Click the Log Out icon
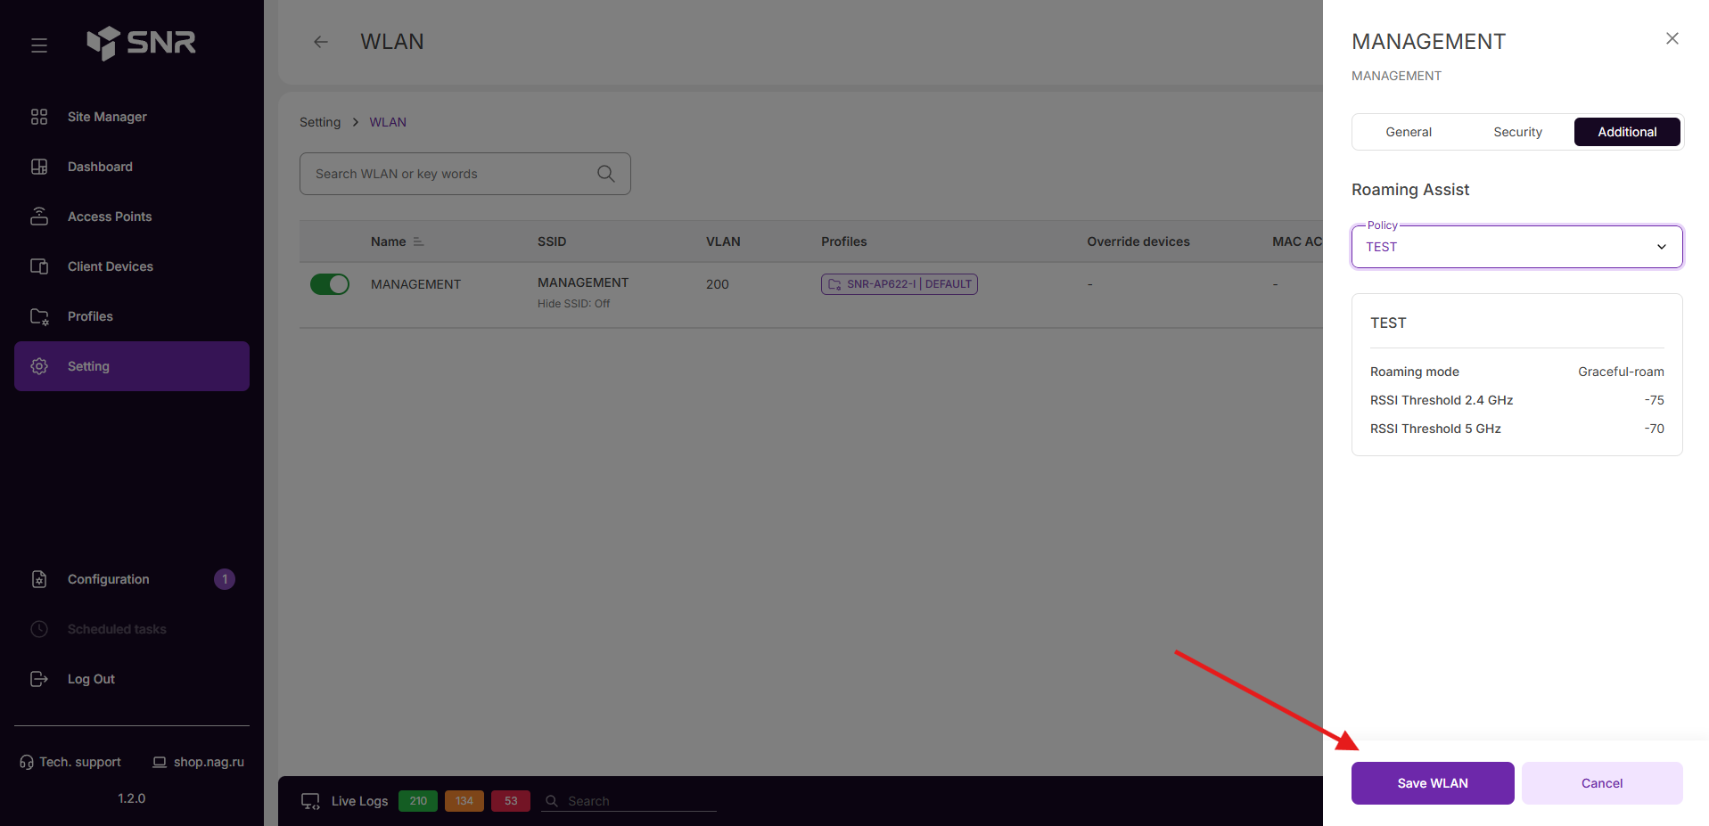1709x826 pixels. 39,679
